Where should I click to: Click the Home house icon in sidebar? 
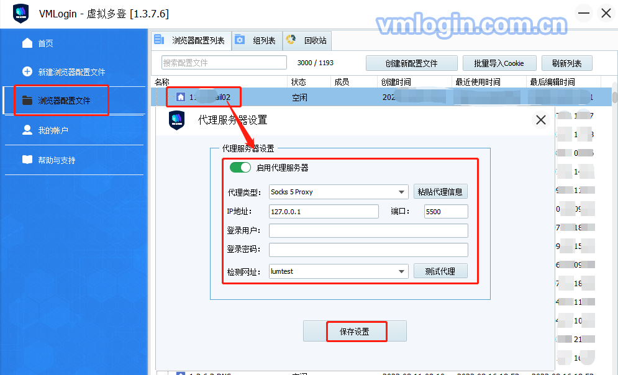pyautogui.click(x=27, y=43)
